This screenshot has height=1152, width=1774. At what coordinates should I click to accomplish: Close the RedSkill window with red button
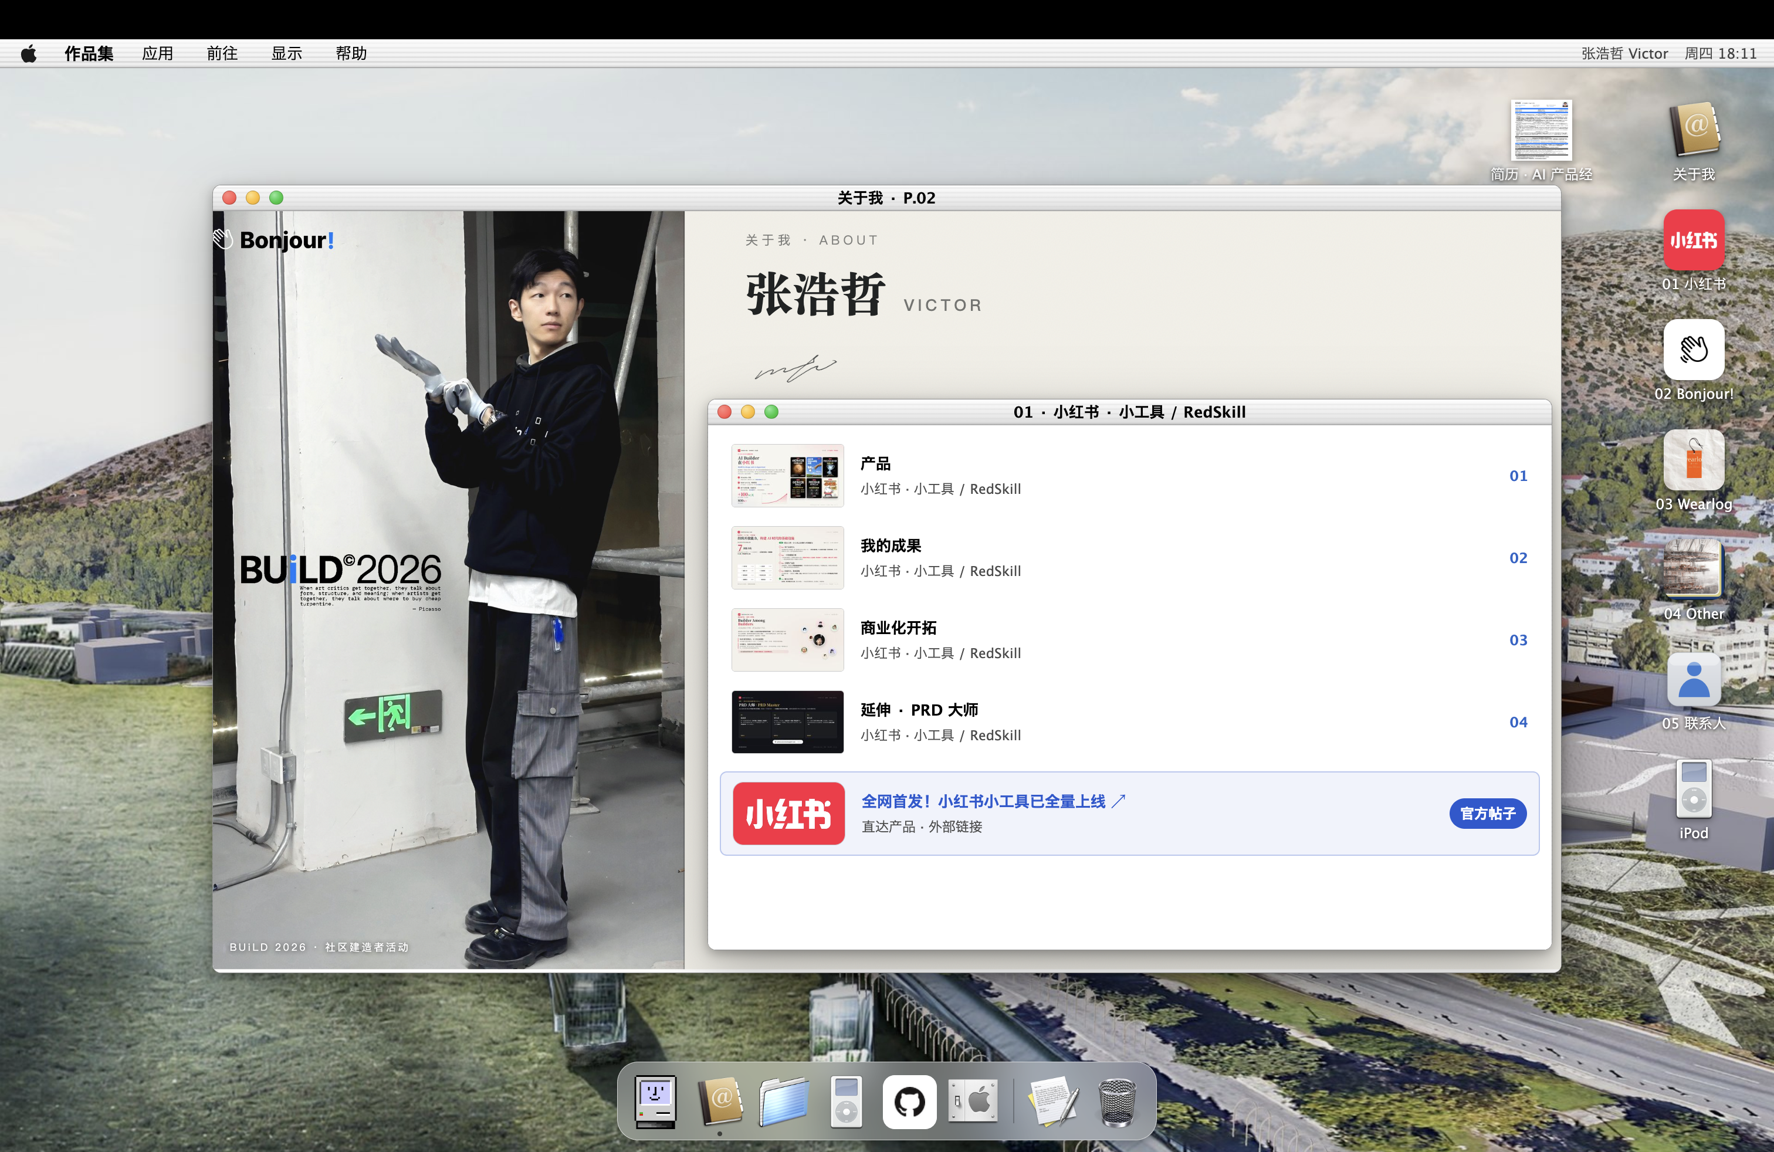click(x=724, y=411)
